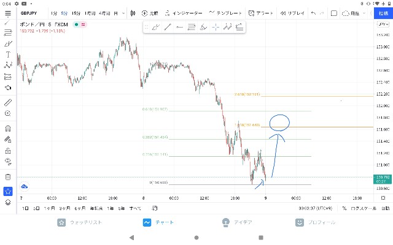Activate the magnet snap mode
Viewport: 393px width, 245px height.
(x=8, y=128)
